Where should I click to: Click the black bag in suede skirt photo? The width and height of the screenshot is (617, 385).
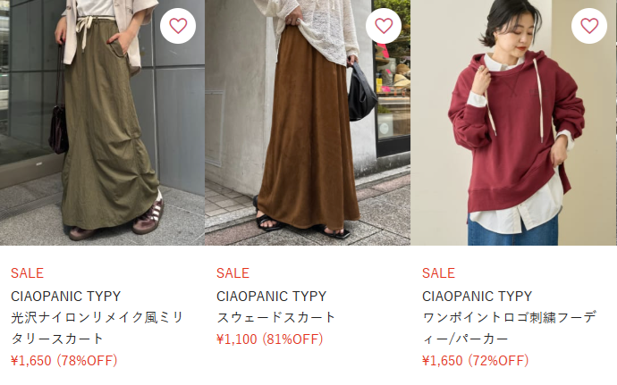360,93
